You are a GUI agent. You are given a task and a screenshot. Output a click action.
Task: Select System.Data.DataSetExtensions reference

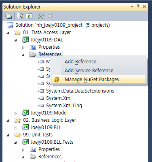(x=80, y=91)
